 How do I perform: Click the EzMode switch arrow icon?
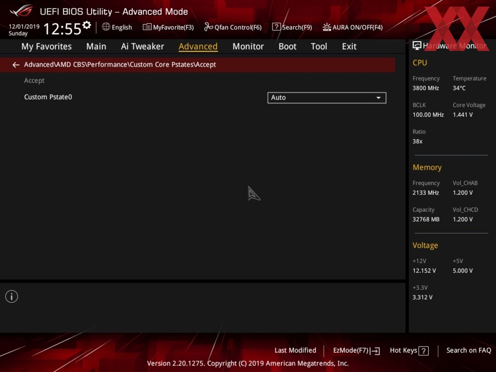pyautogui.click(x=375, y=351)
